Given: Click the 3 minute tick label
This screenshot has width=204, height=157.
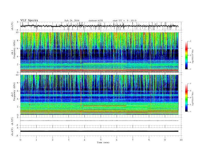Looking at the screenshot, I should coord(69,140).
